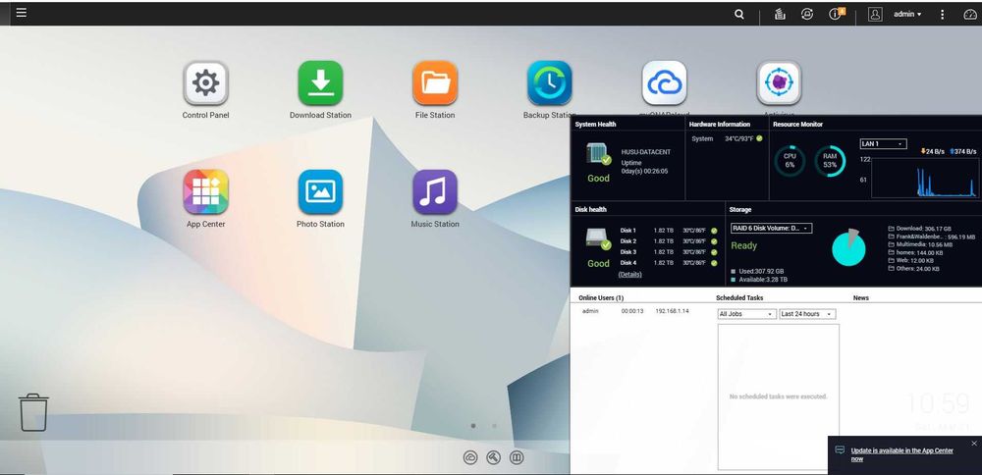Screen dimensions: 982x475
Task: Click the Scheduled Tasks section header
Action: pos(739,298)
